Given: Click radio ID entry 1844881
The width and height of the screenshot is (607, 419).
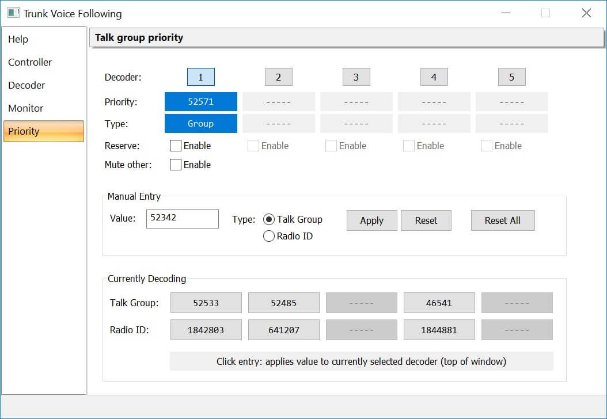Looking at the screenshot, I should point(439,330).
